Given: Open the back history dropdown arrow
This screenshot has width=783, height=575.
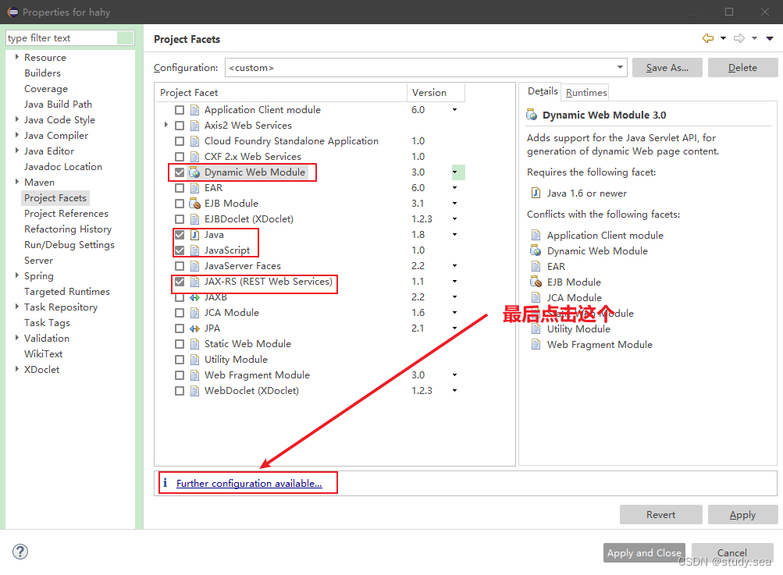Looking at the screenshot, I should pyautogui.click(x=723, y=38).
